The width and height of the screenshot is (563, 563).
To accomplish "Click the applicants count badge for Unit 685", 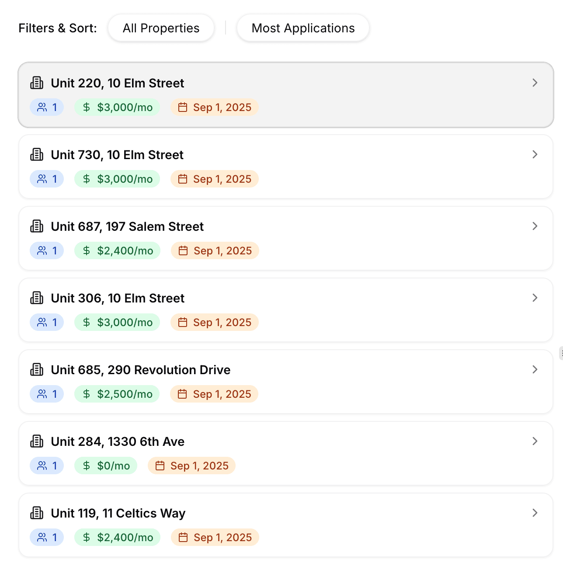I will (47, 394).
